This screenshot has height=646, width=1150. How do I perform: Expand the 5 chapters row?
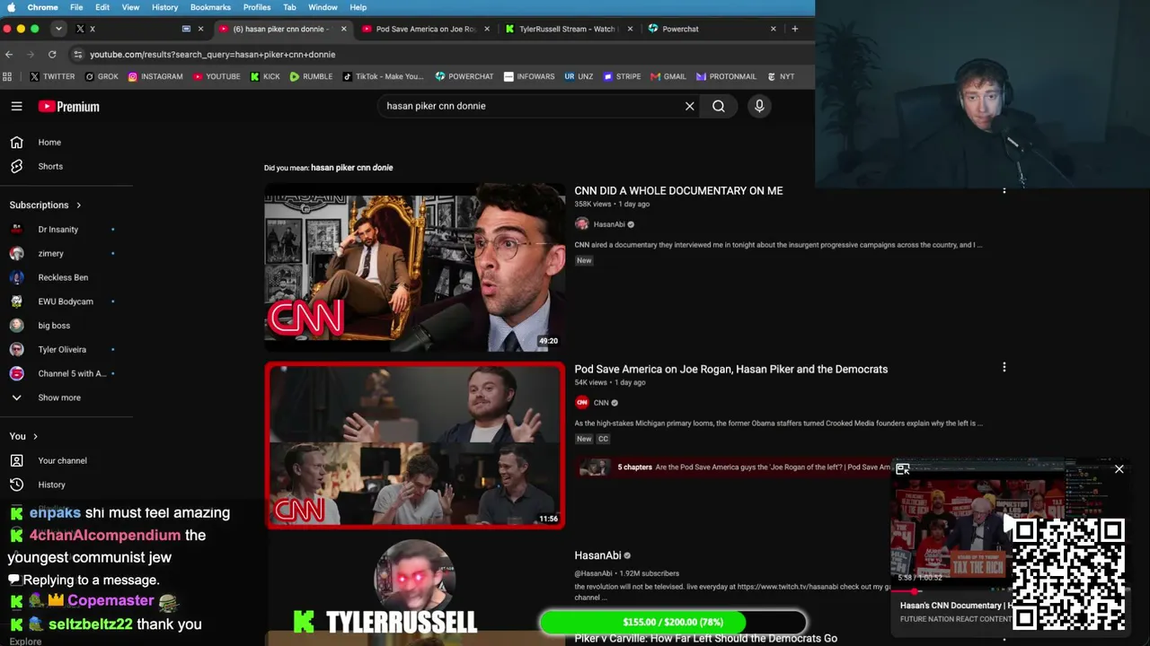pyautogui.click(x=735, y=467)
